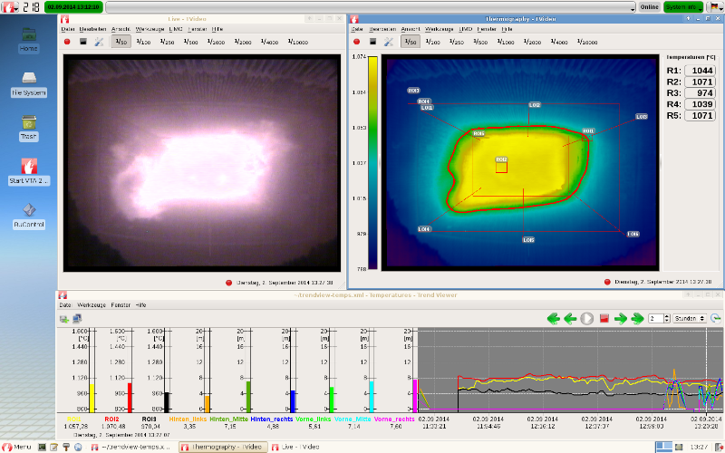Jump far forward with double green right arrow
The height and width of the screenshot is (453, 725).
(x=638, y=319)
